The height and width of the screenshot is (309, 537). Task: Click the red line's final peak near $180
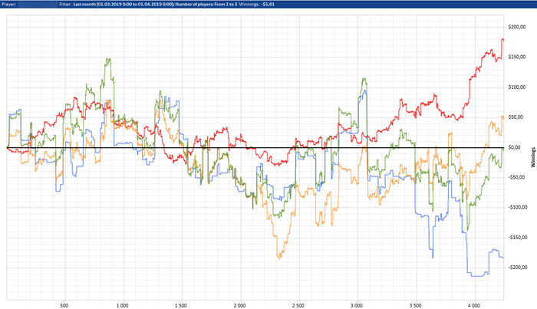click(502, 40)
